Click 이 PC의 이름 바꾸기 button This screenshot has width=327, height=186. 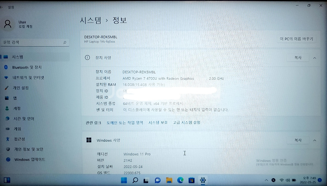(x=296, y=39)
